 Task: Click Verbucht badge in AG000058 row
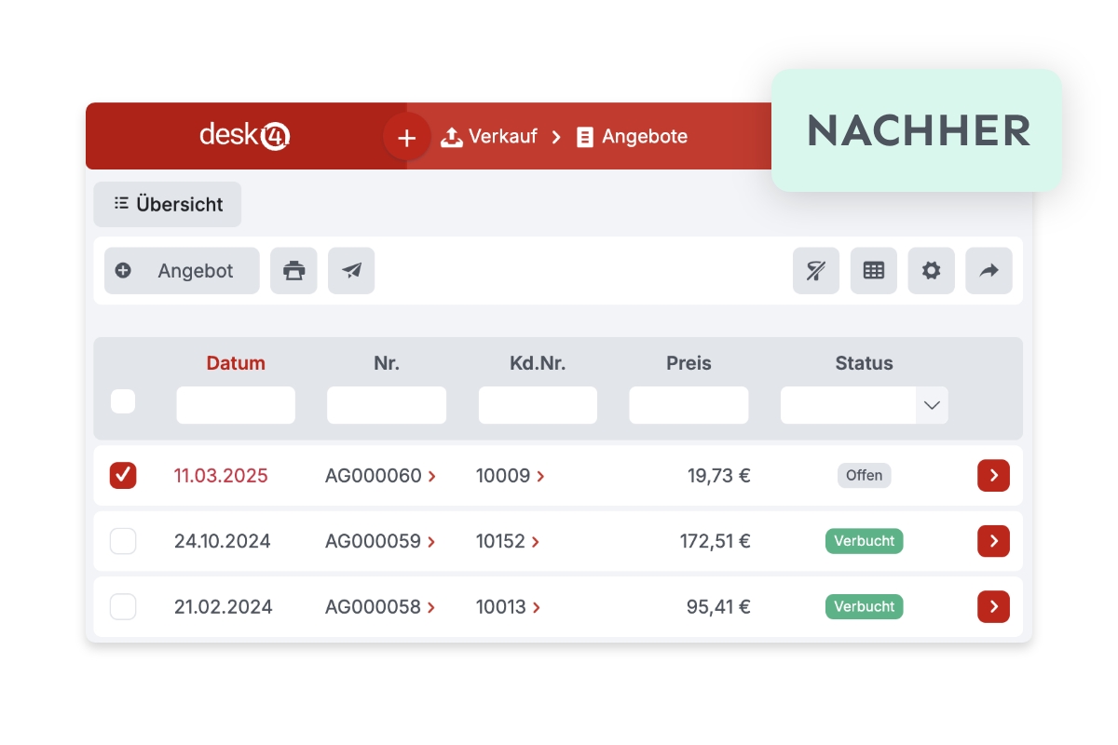(x=864, y=607)
